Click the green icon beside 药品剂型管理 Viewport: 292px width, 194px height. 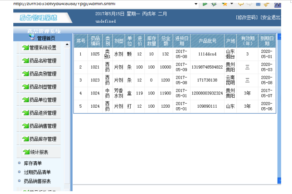(25, 87)
